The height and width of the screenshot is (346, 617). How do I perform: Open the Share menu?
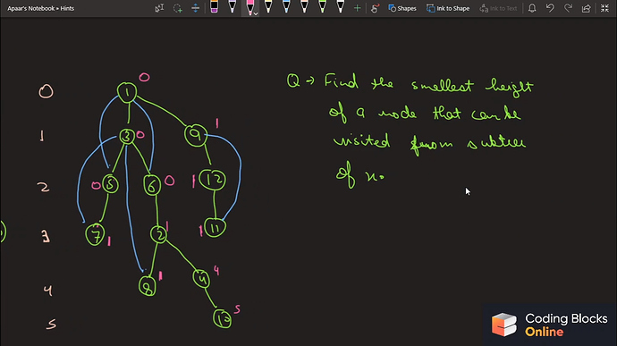(587, 8)
